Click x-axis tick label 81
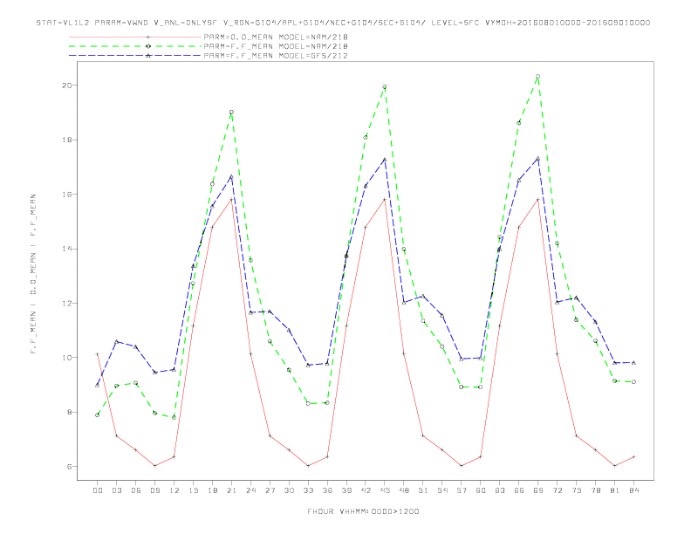 [615, 490]
